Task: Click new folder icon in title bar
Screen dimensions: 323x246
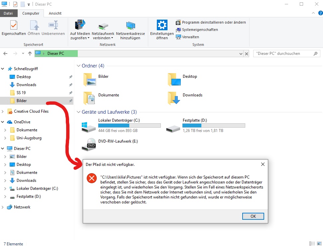Action: point(23,4)
